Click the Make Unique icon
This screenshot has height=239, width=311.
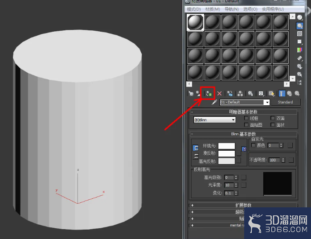pyautogui.click(x=240, y=94)
